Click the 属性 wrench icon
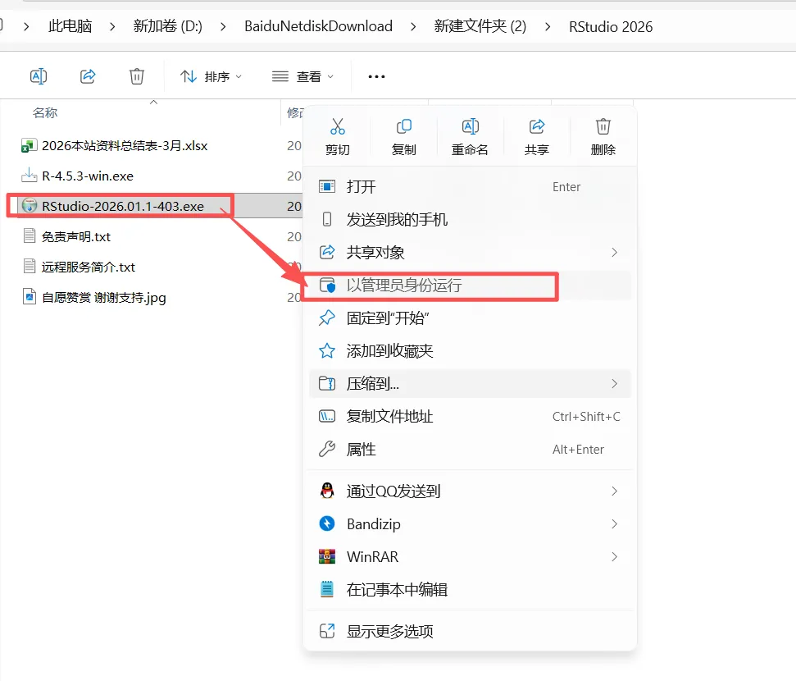Screen dimensions: 796x681 327,450
